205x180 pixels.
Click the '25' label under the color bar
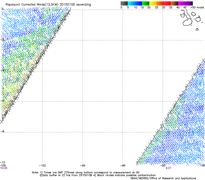point(157,7)
